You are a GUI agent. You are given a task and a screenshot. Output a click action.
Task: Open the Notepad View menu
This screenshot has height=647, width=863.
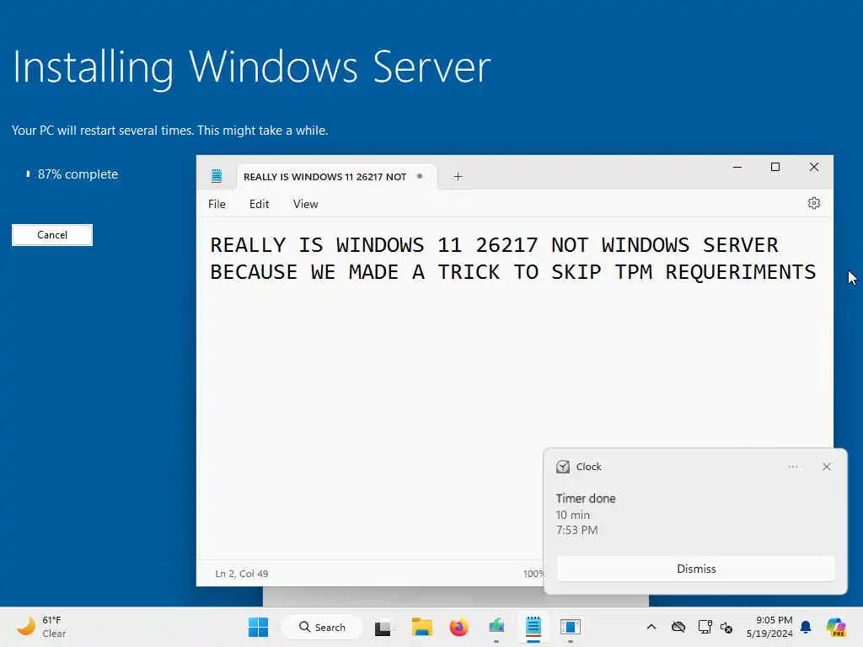pos(305,204)
